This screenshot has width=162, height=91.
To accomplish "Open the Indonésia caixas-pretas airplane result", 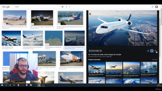I will coord(70,18).
